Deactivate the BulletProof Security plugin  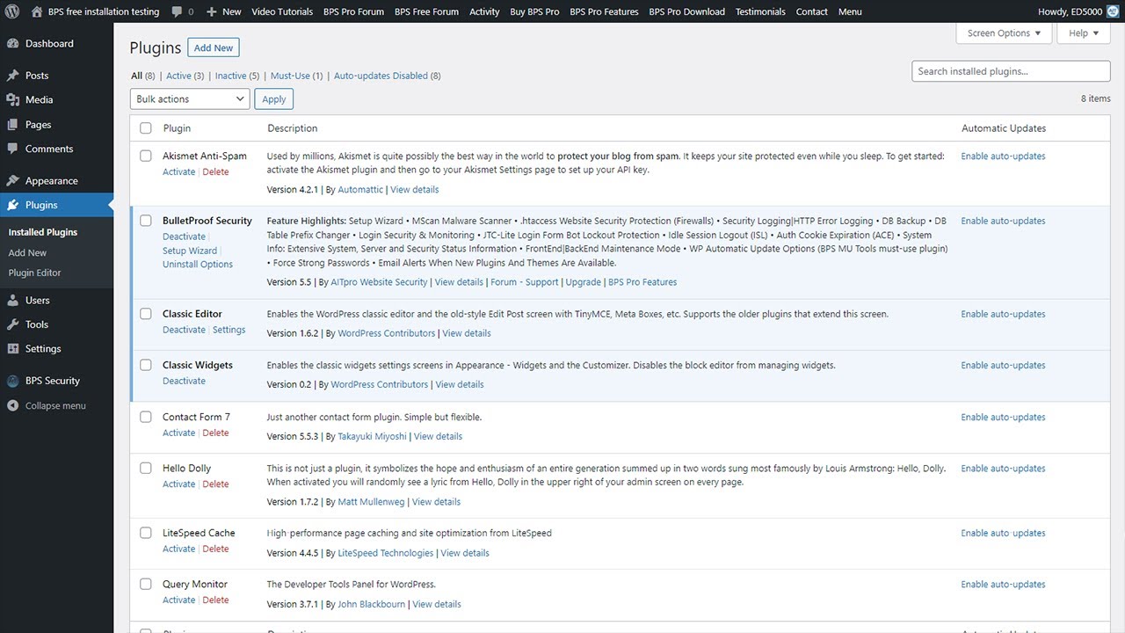tap(184, 236)
